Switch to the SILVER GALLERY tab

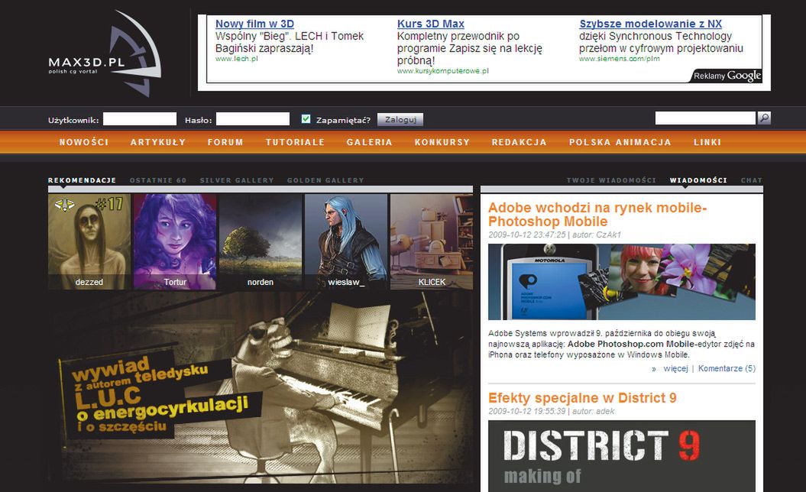coord(237,180)
